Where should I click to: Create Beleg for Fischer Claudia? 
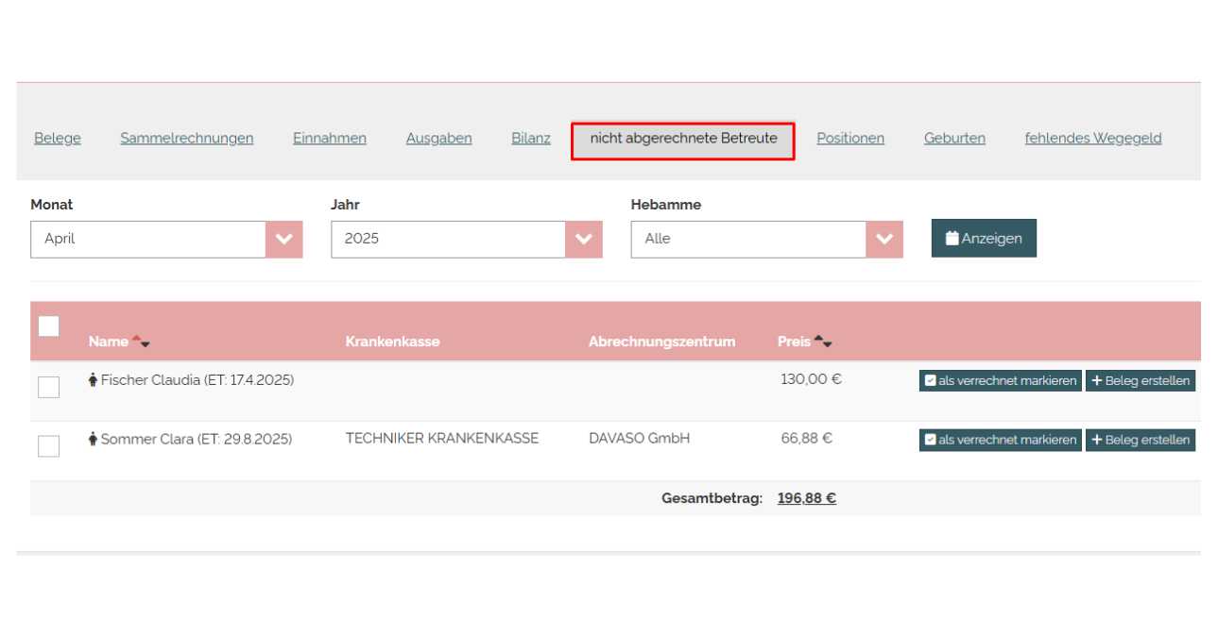tap(1140, 381)
